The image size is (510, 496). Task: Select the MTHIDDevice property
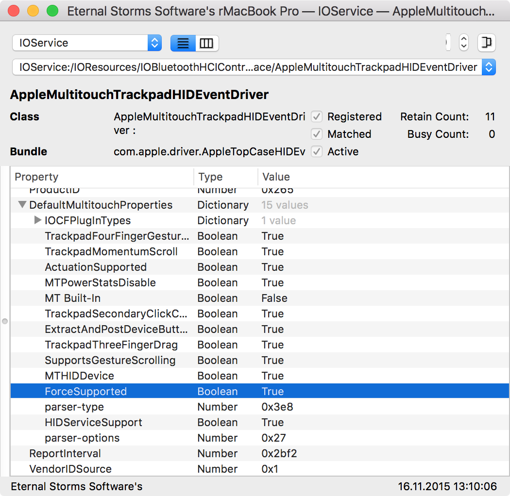[x=259, y=376]
